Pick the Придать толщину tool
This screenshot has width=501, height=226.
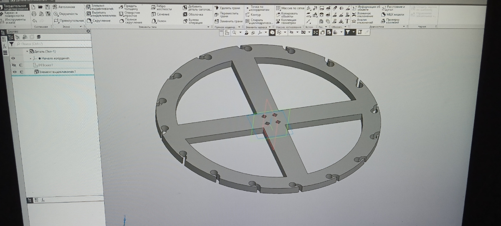pos(129,8)
